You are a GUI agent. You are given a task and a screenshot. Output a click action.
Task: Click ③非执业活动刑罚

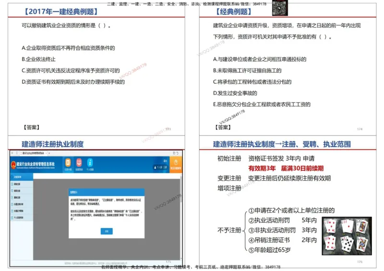[x=272, y=230]
